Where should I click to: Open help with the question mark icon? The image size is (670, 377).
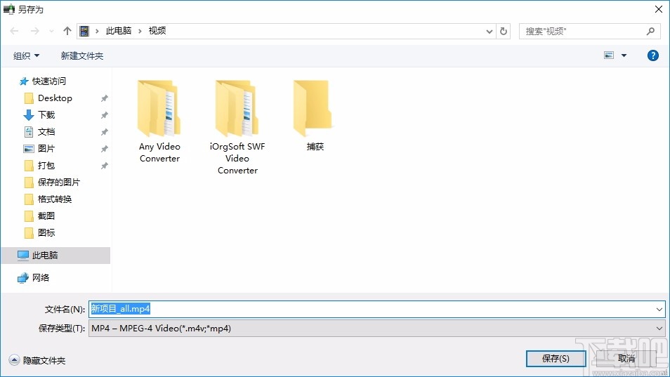[653, 55]
